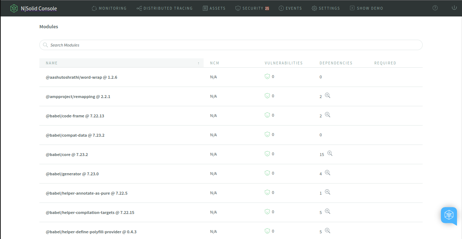Sort by NCM column header

pos(215,63)
